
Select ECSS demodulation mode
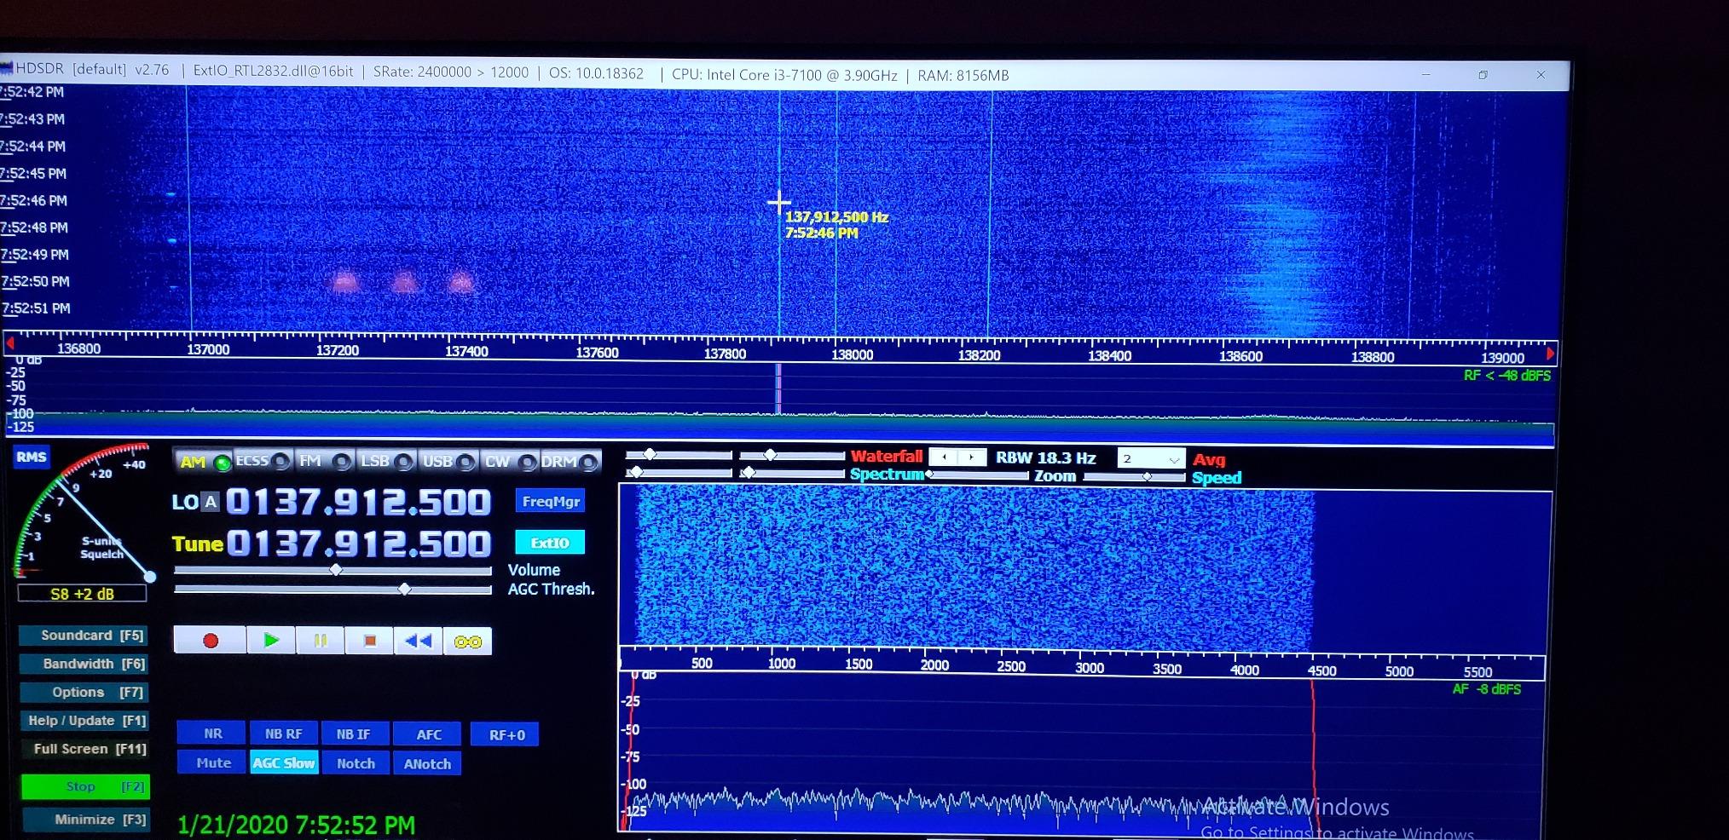[x=263, y=461]
